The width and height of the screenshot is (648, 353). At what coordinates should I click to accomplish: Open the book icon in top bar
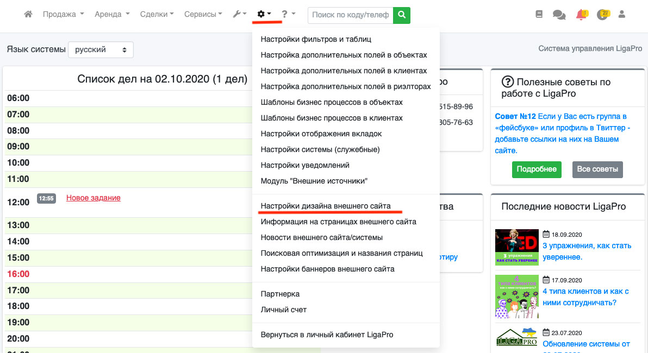[539, 15]
